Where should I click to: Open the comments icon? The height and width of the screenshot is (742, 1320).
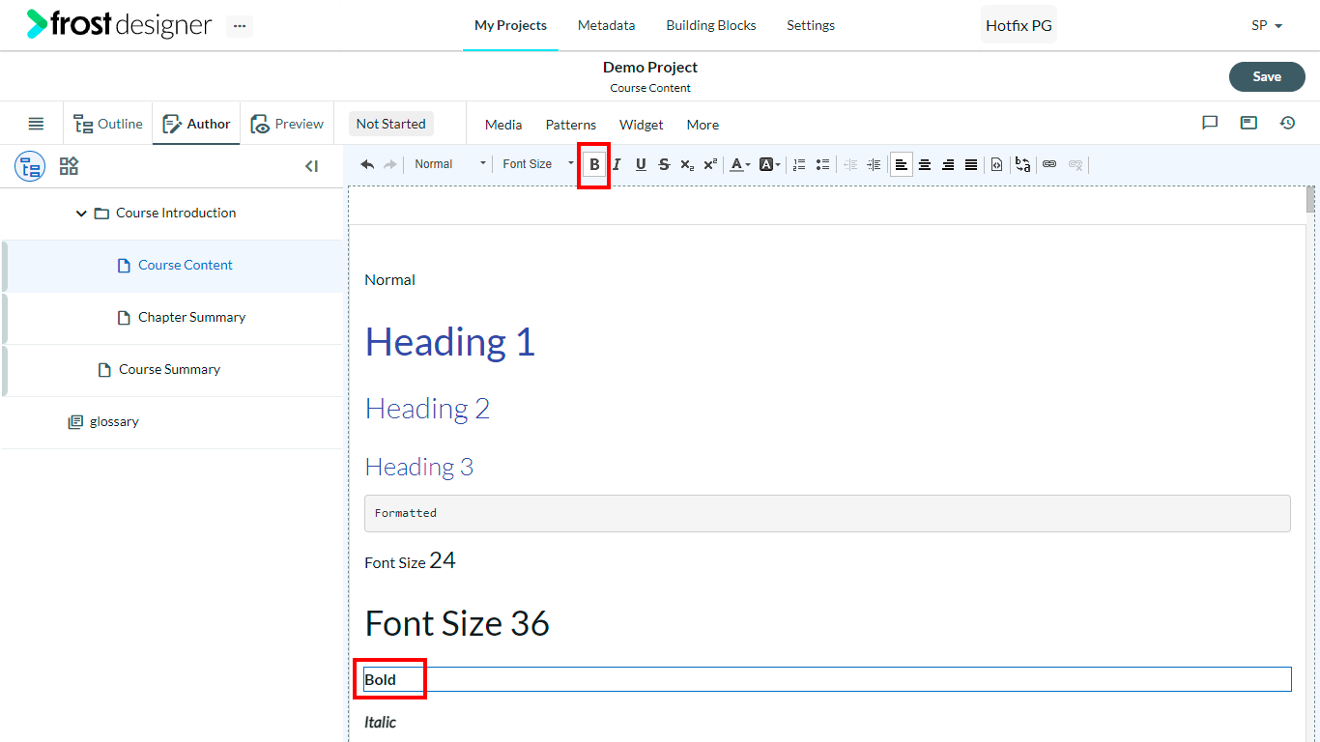coord(1210,123)
